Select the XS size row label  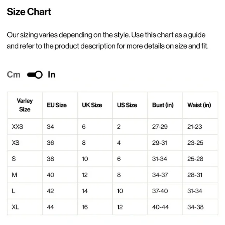click(x=16, y=143)
